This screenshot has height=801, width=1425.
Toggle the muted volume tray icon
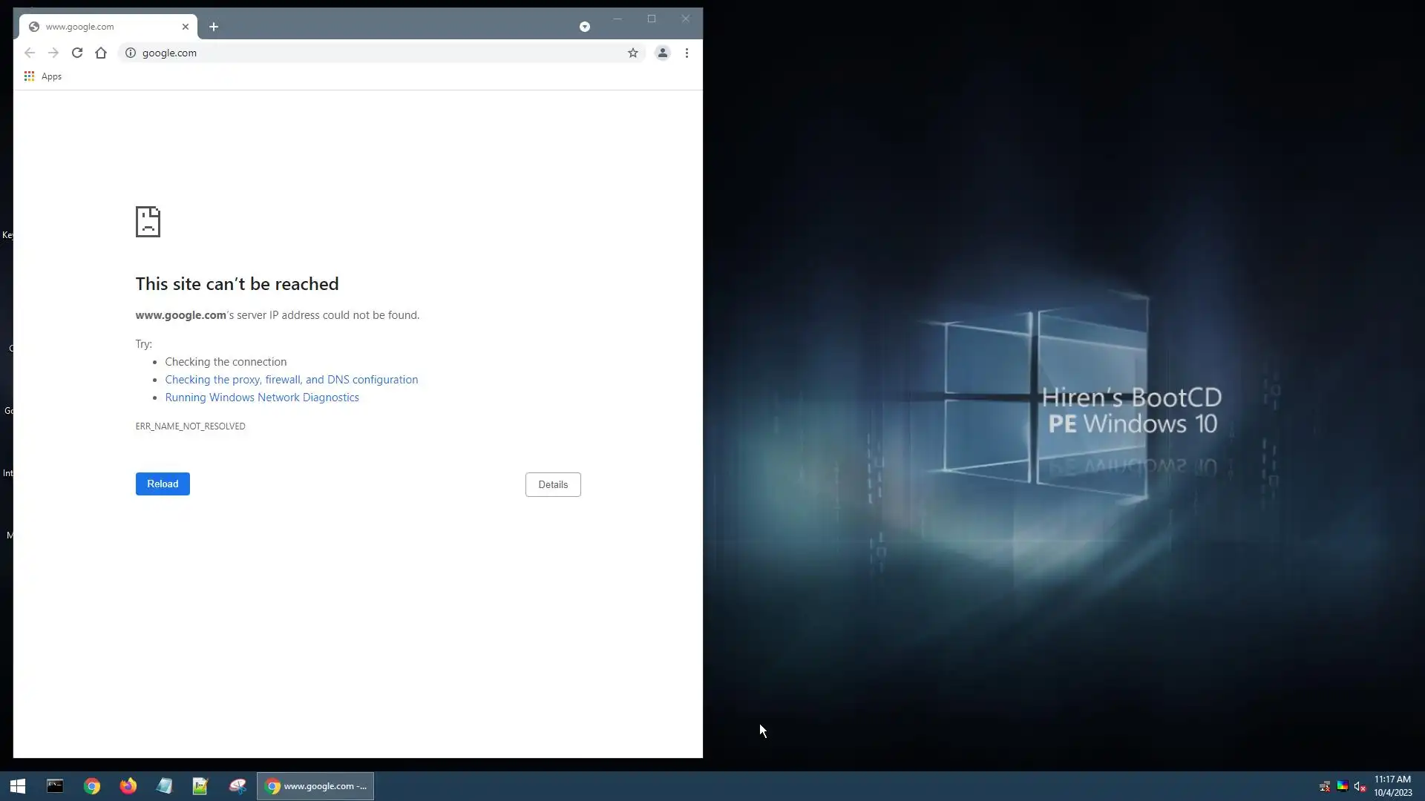tap(1360, 786)
